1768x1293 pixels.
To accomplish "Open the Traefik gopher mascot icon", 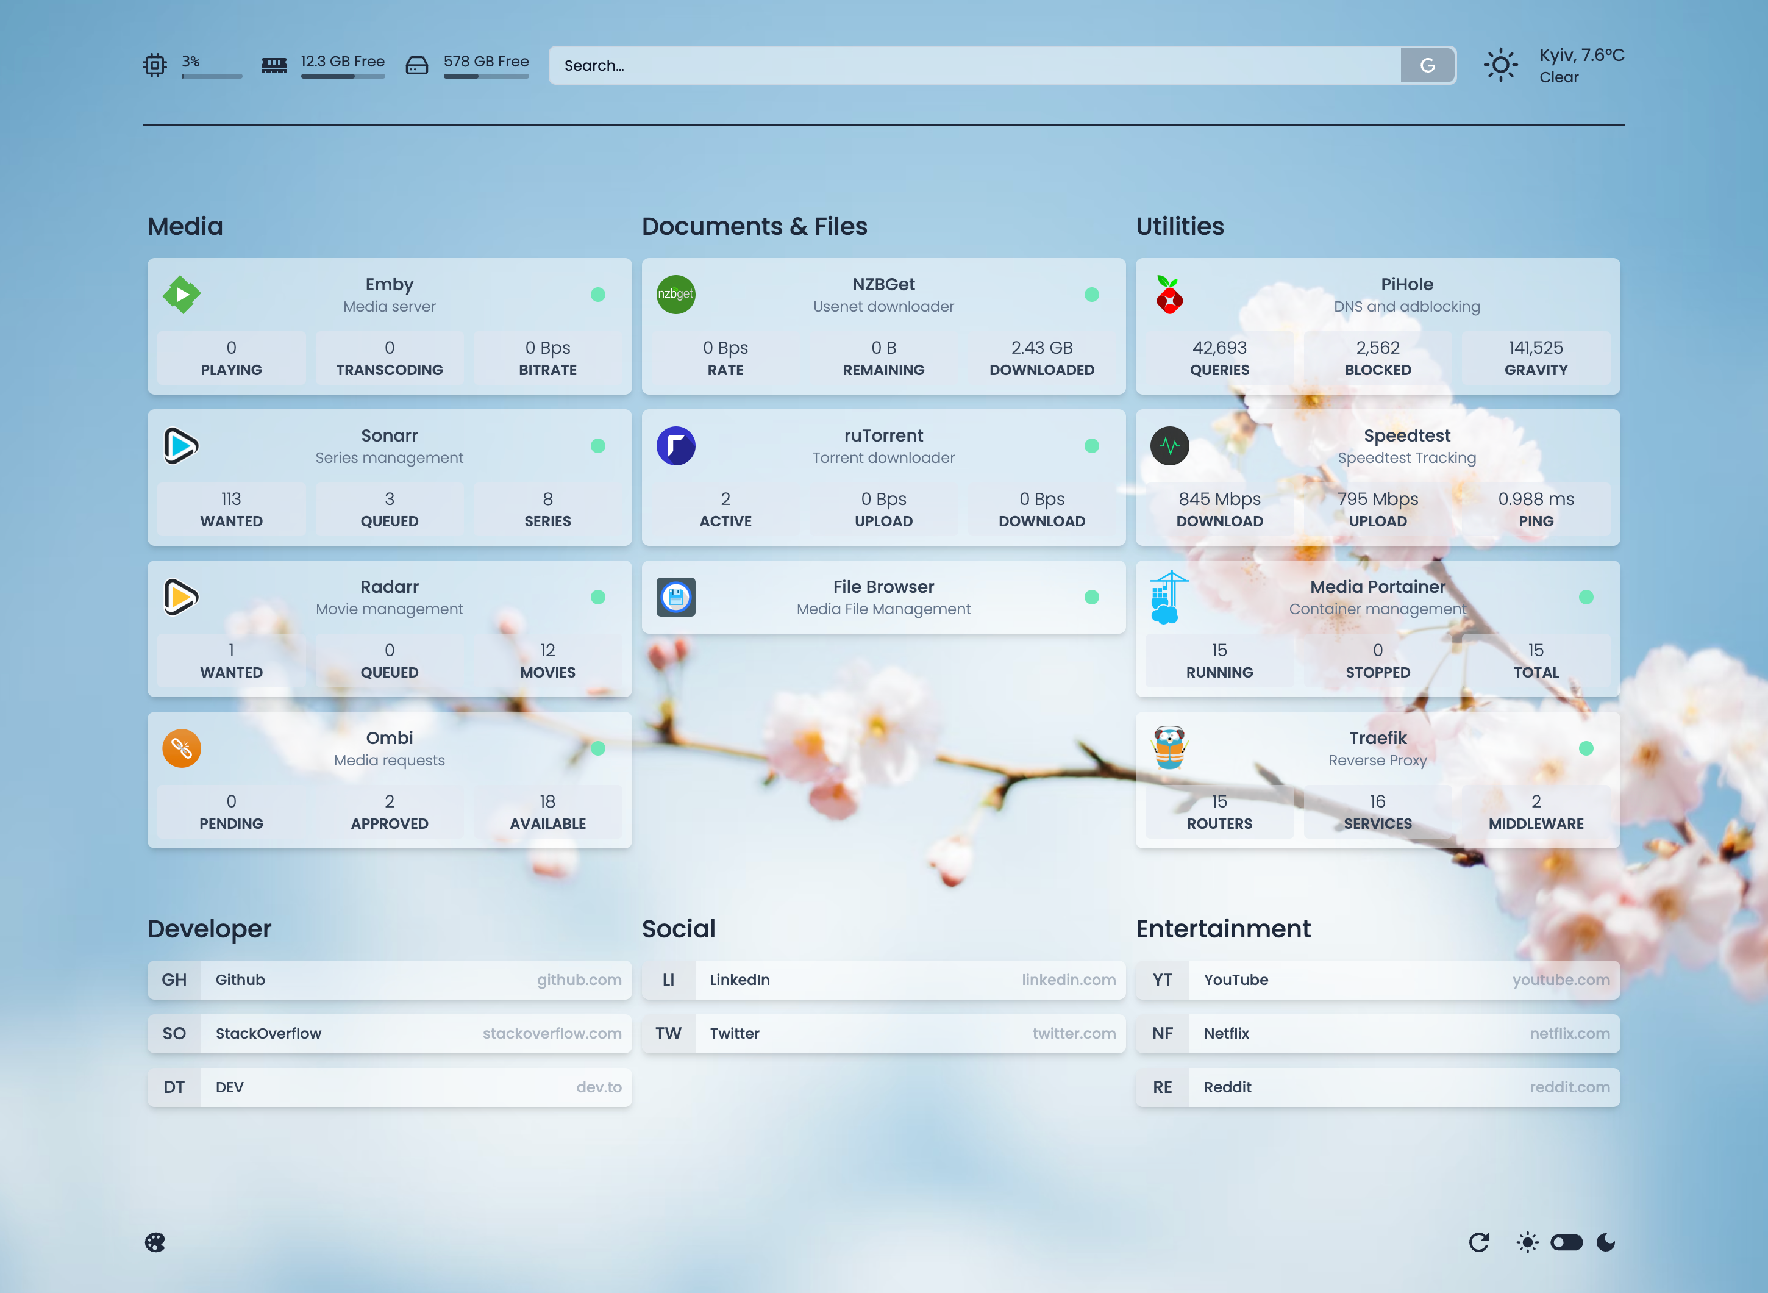I will [x=1169, y=748].
